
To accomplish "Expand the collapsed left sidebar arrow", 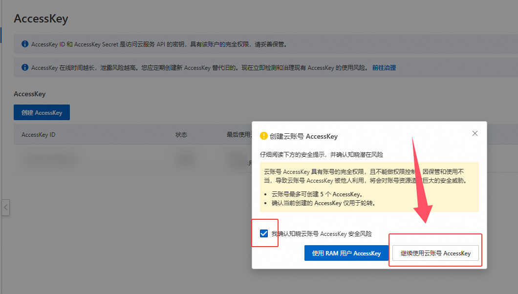I will [x=5, y=208].
